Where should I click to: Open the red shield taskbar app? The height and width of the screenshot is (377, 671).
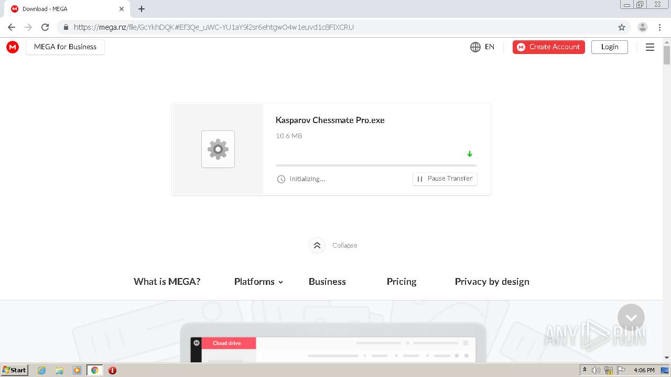tap(112, 370)
